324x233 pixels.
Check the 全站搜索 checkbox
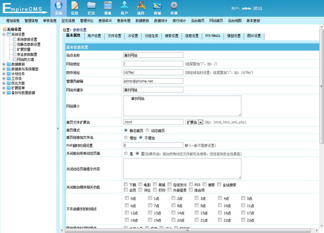[219, 184]
